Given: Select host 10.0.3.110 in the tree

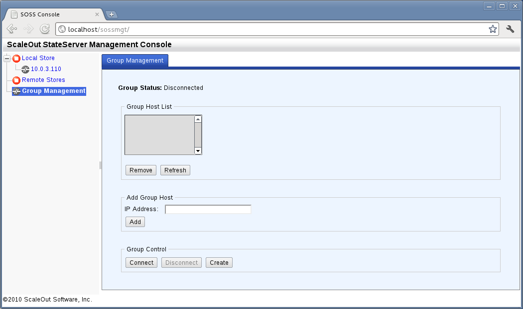Looking at the screenshot, I should click(x=46, y=69).
